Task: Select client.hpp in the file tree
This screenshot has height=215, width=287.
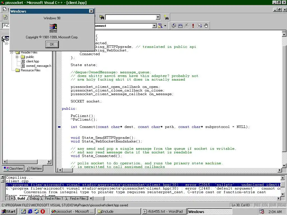Action: [33, 61]
